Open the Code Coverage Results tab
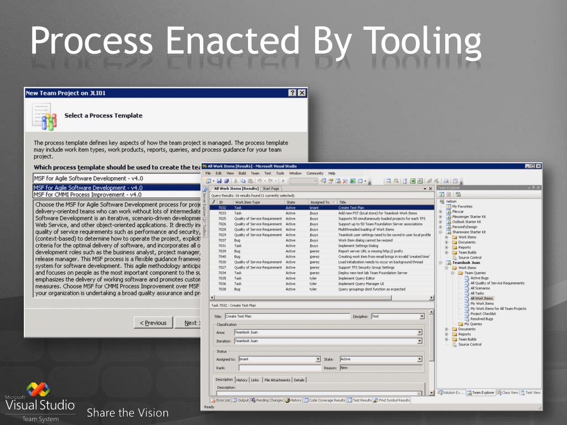The image size is (567, 425). click(x=324, y=401)
